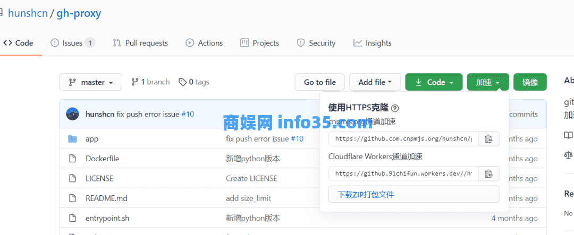Open the gh-proxy repository link
This screenshot has height=235, width=574.
pyautogui.click(x=79, y=13)
